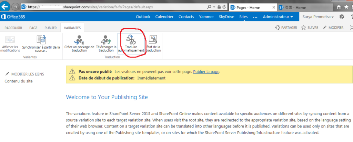Open Sites in the top navigation
This screenshot has height=142, width=353.
243,17
